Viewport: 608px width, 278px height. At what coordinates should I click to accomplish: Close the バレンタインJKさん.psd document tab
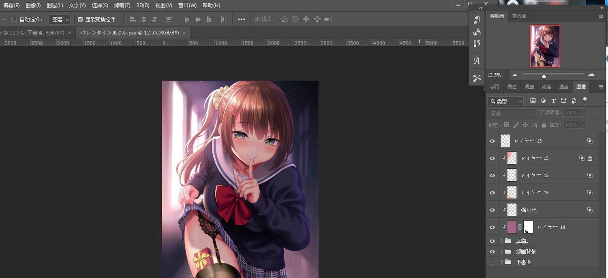coord(184,33)
